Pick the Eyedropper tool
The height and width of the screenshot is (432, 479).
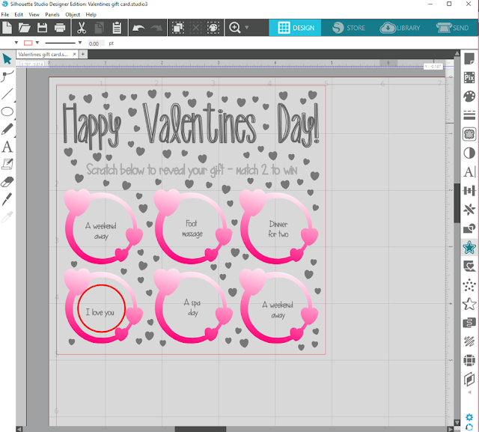pos(7,217)
